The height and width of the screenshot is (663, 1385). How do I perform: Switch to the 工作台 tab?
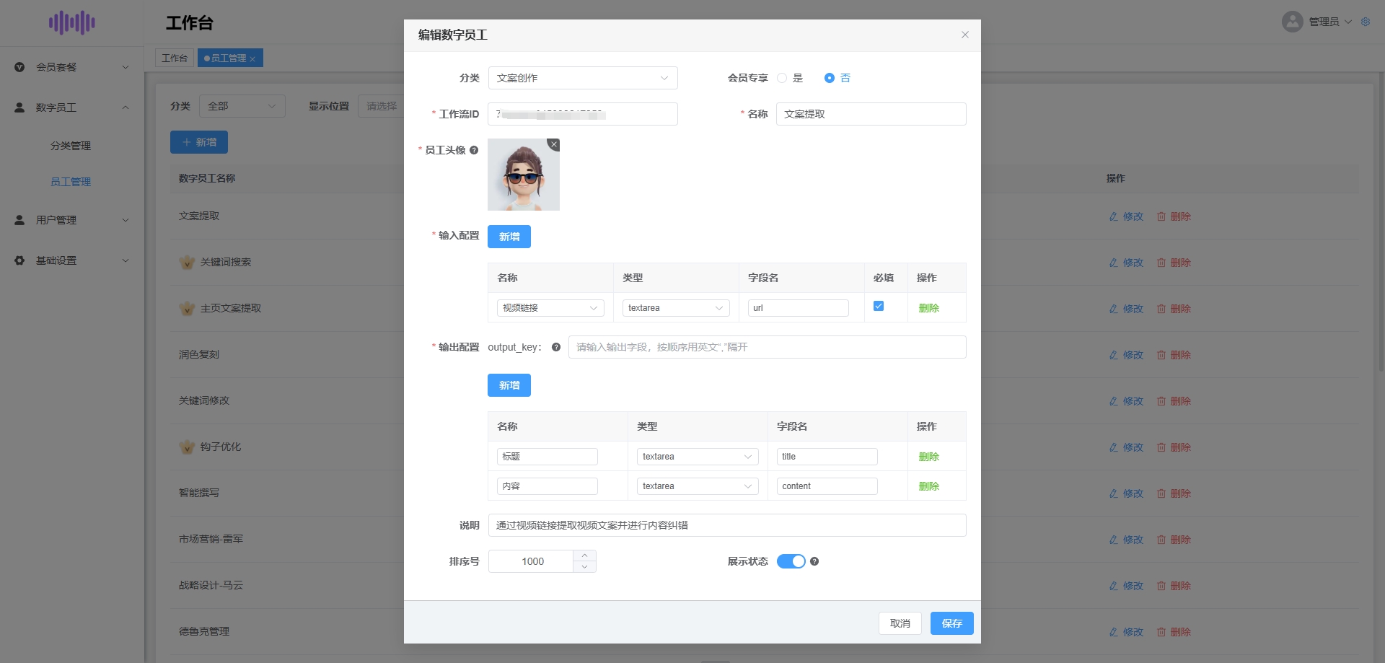coord(175,58)
